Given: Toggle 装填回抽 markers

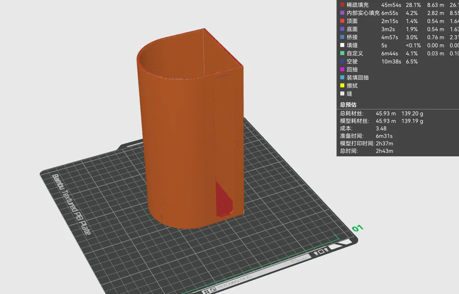Looking at the screenshot, I should [x=342, y=78].
